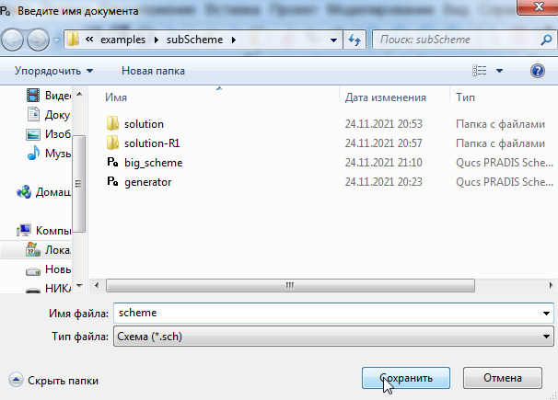
Task: Open the solution-R1 folder
Action: tap(151, 143)
